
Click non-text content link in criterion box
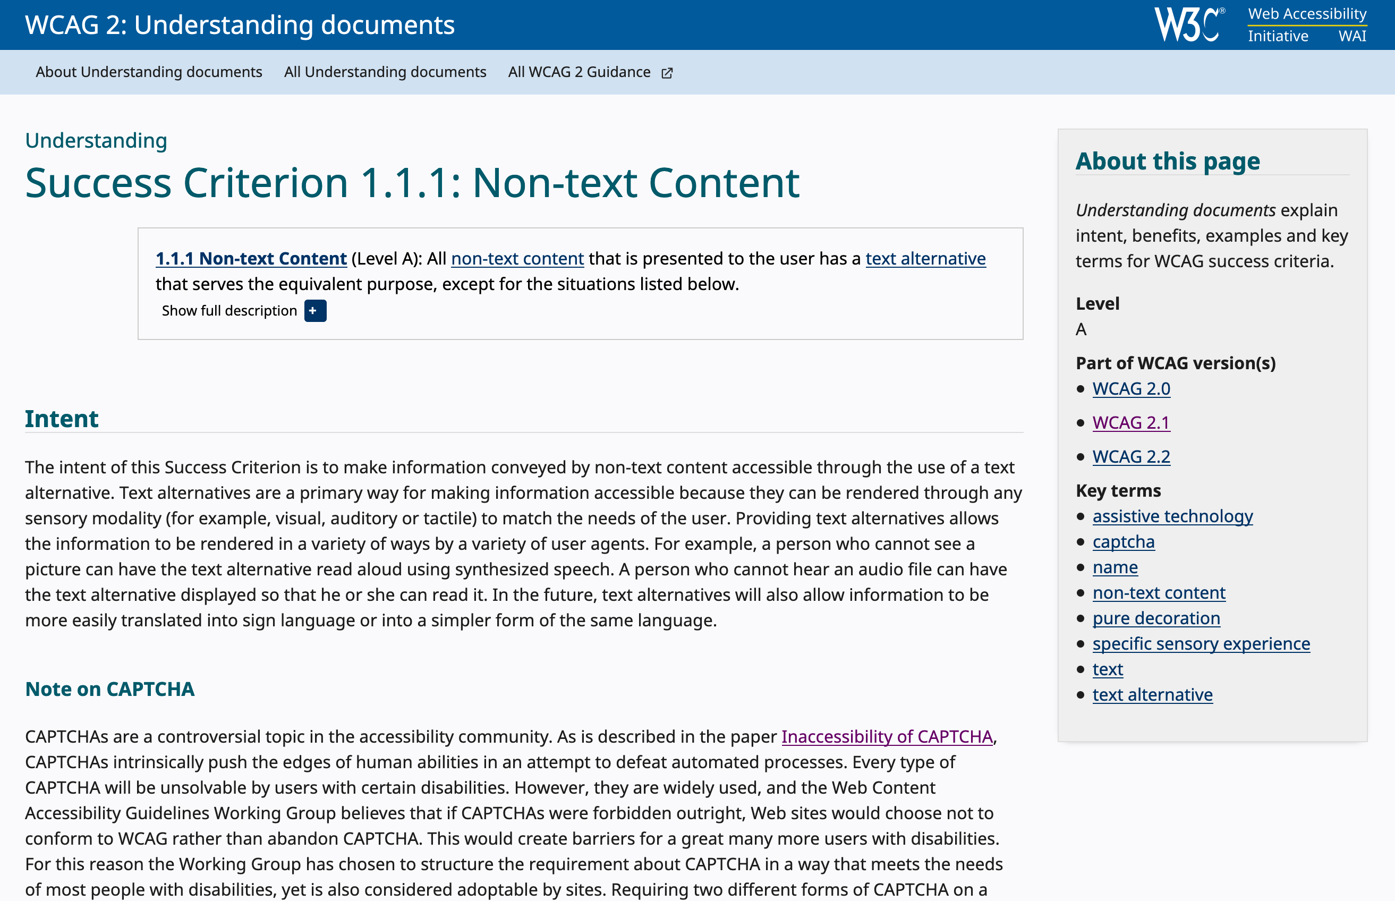tap(517, 259)
